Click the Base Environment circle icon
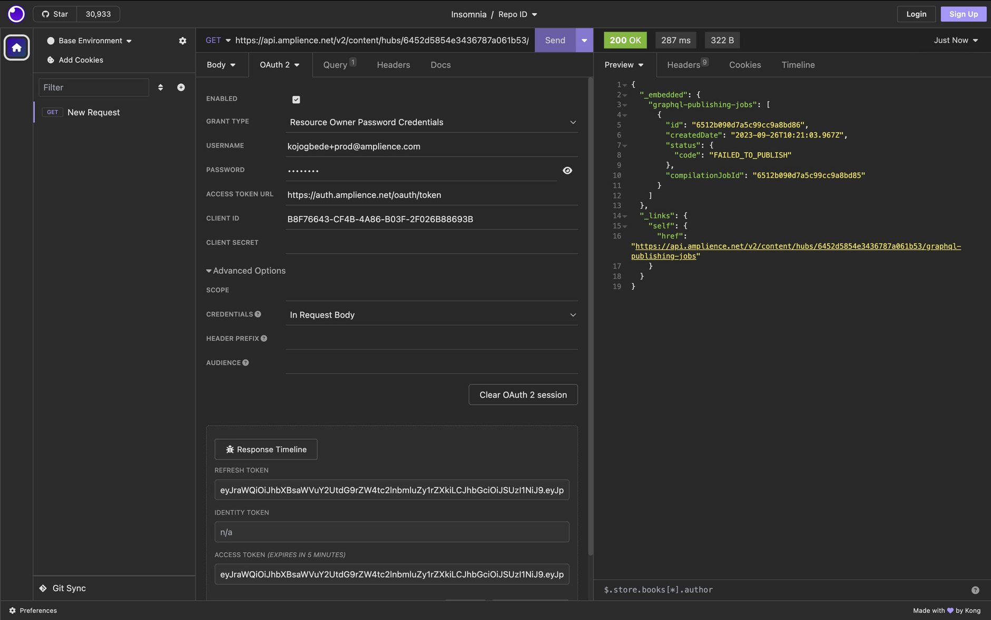Image resolution: width=991 pixels, height=620 pixels. pos(51,41)
